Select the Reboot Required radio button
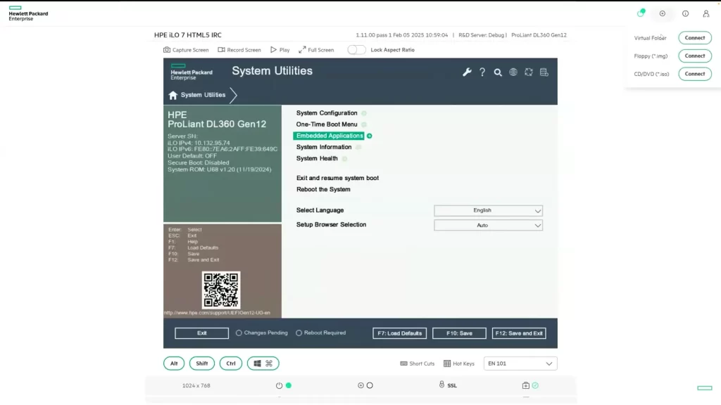Viewport: 721px width, 405px height. (299, 333)
